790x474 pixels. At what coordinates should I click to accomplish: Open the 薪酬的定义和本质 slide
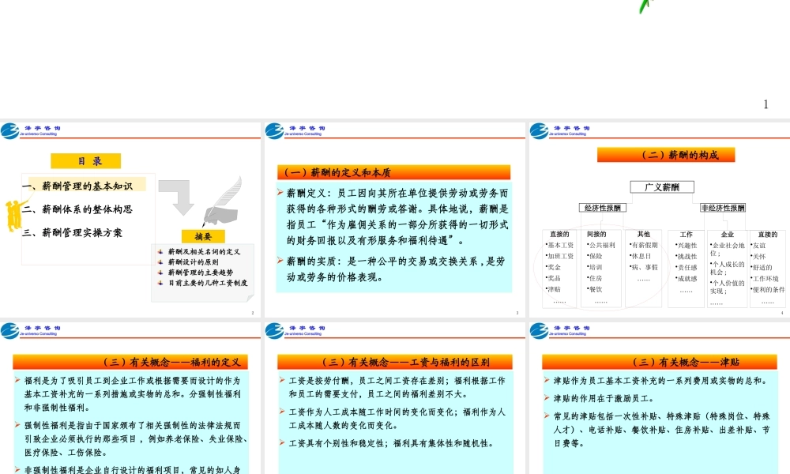click(394, 220)
